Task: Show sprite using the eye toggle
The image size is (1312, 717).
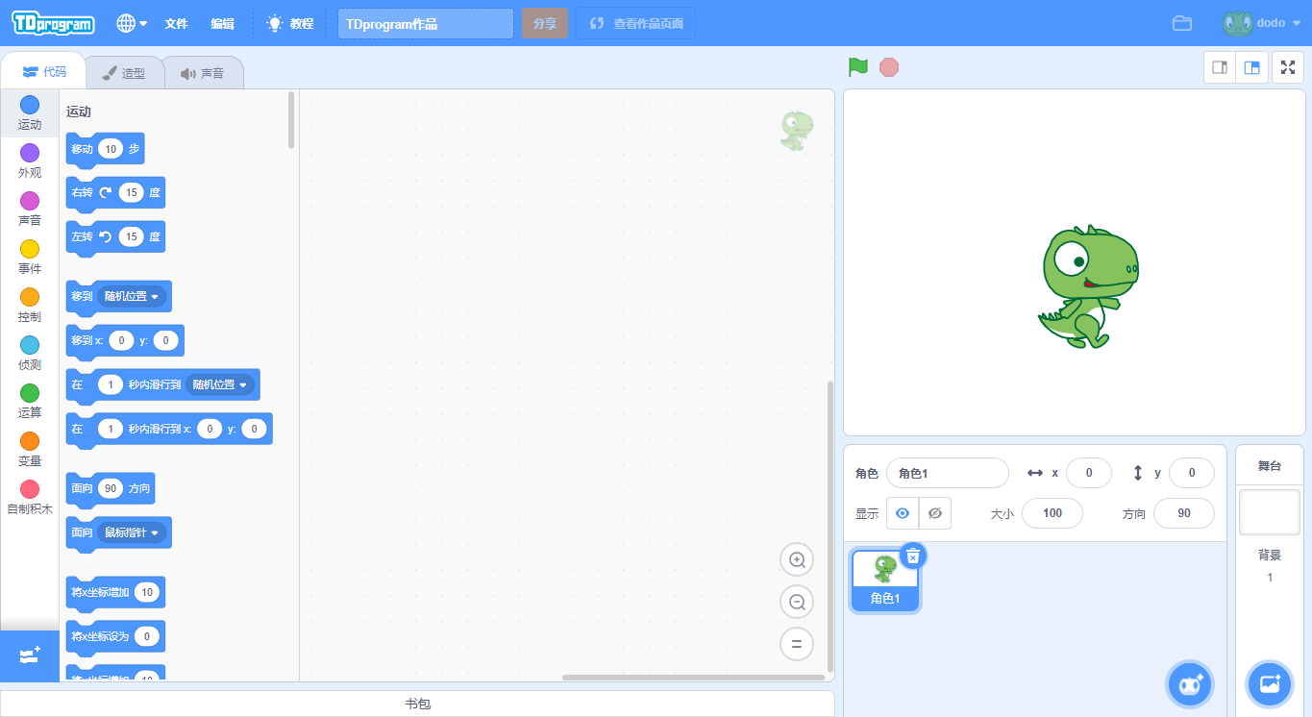Action: pos(903,513)
